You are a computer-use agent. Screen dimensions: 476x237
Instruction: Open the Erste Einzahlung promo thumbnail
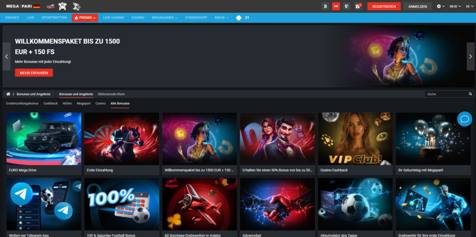(x=122, y=138)
